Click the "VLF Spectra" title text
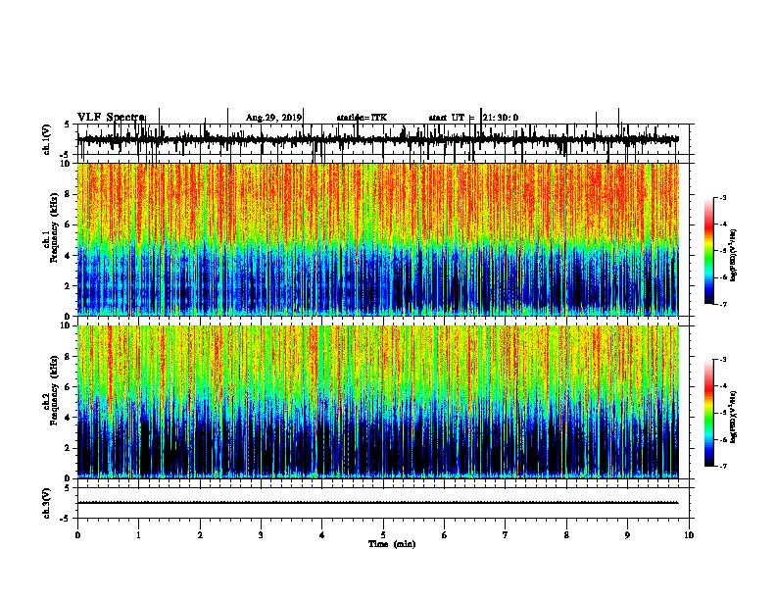 click(111, 118)
